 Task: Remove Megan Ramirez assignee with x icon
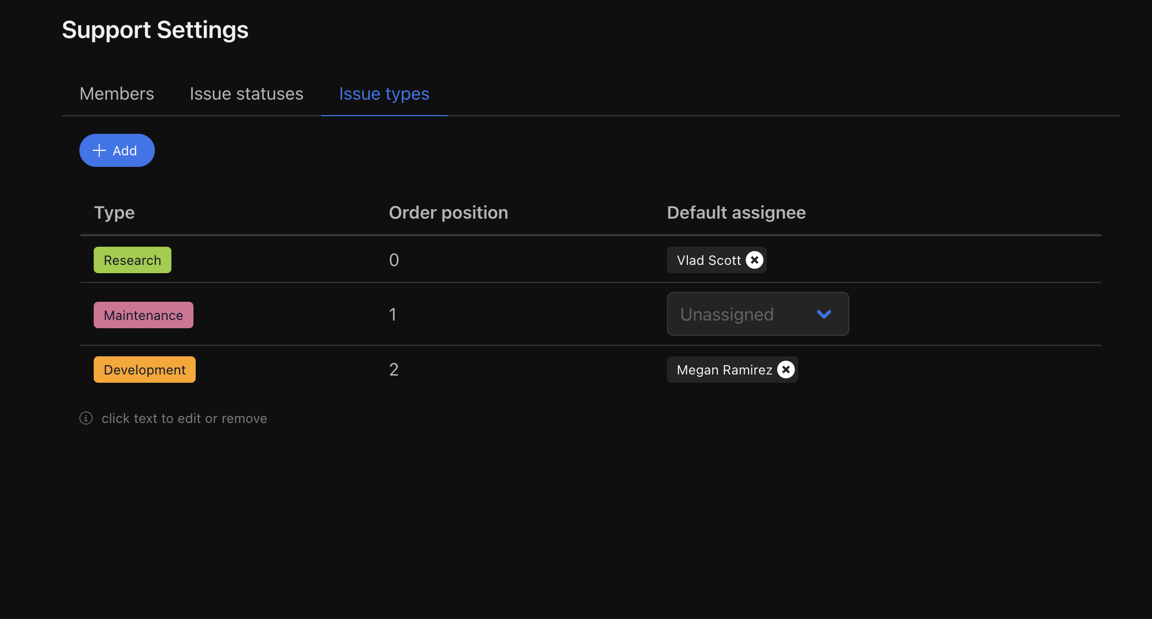click(x=786, y=370)
